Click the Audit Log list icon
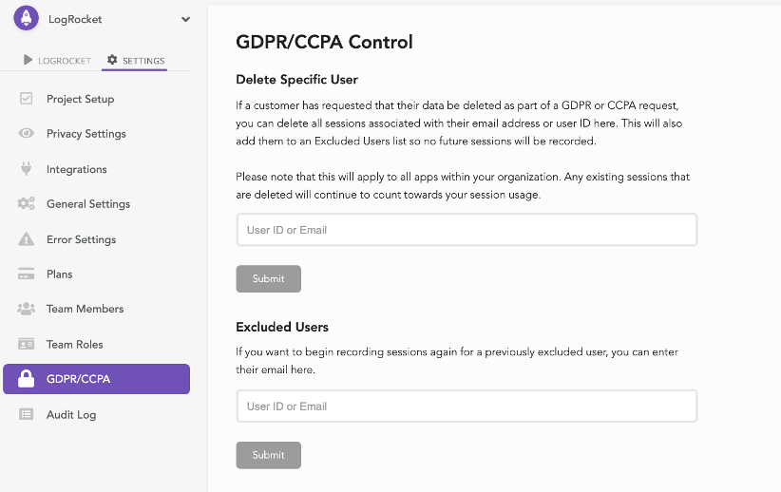This screenshot has width=781, height=492. pyautogui.click(x=27, y=414)
